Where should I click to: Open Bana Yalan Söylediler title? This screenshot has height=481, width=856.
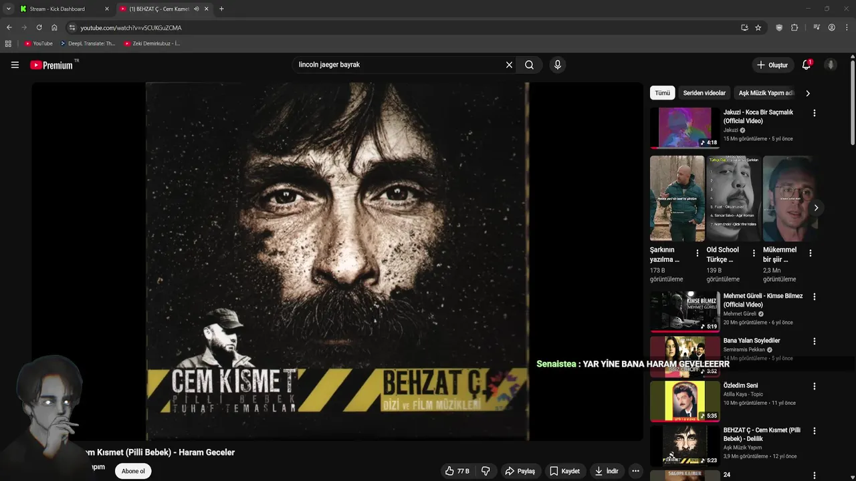pos(752,341)
